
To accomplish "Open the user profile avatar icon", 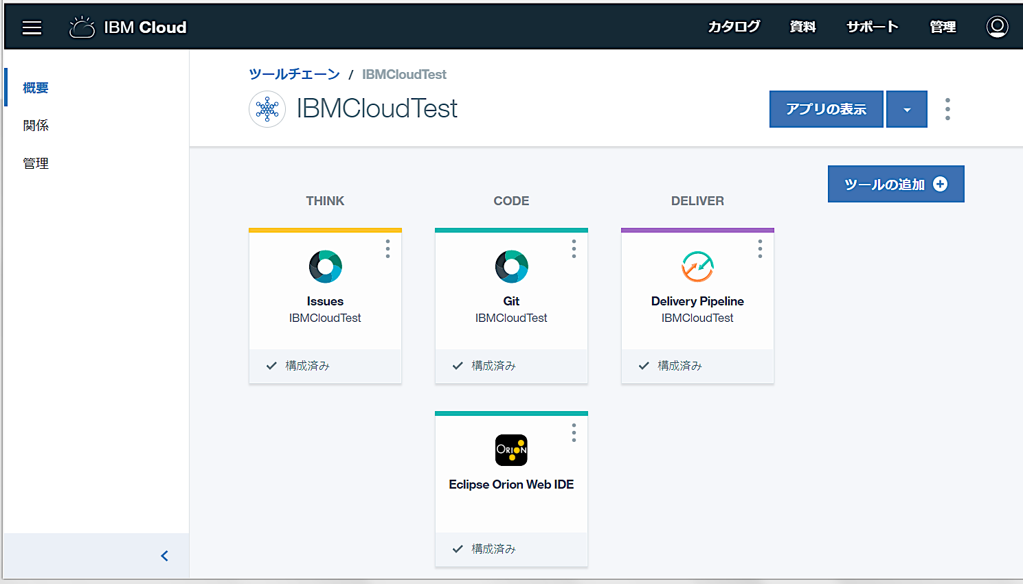I will point(997,27).
